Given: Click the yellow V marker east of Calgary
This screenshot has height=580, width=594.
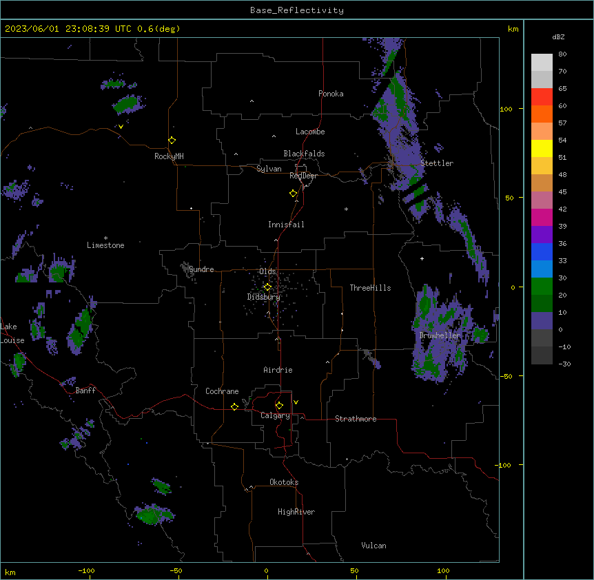Looking at the screenshot, I should point(296,402).
